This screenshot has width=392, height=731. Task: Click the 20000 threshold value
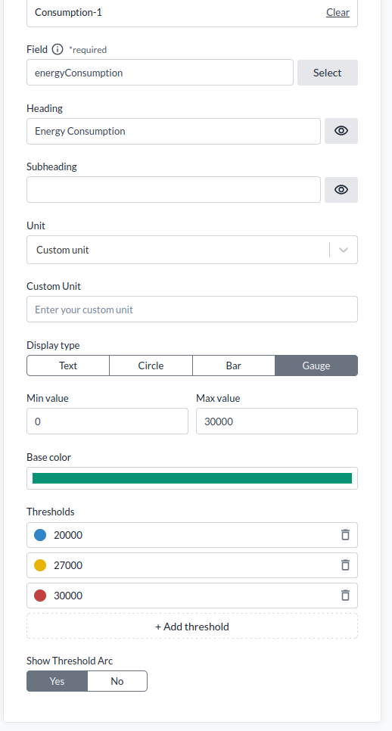(68, 535)
